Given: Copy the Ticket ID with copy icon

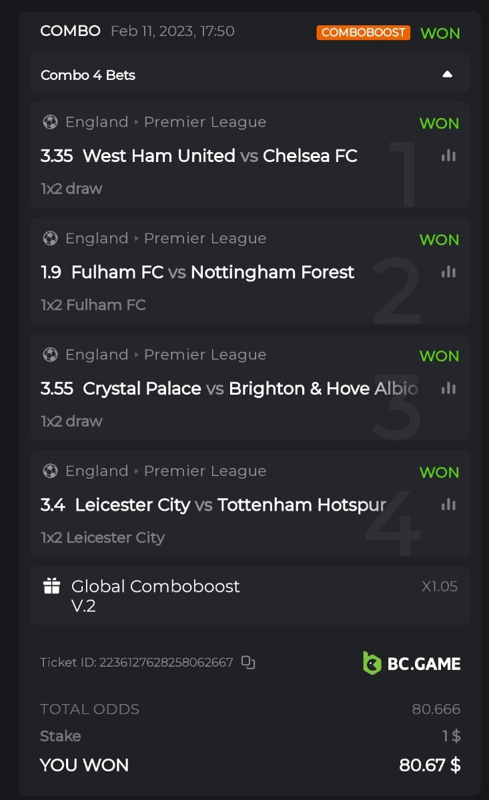Looking at the screenshot, I should pyautogui.click(x=248, y=662).
